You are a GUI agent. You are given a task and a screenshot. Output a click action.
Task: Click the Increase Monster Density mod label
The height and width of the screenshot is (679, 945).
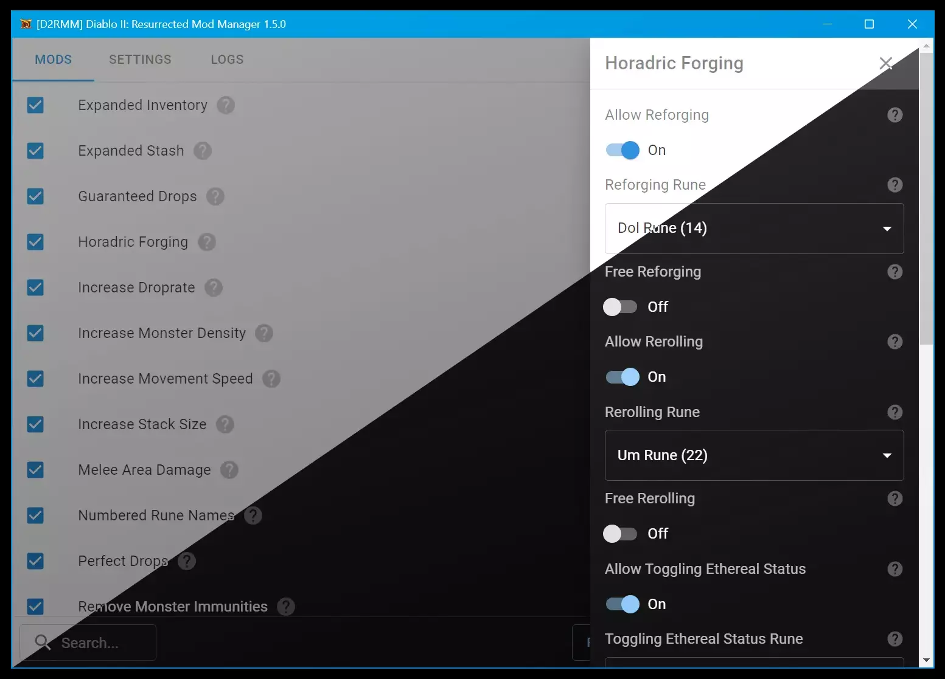[162, 333]
